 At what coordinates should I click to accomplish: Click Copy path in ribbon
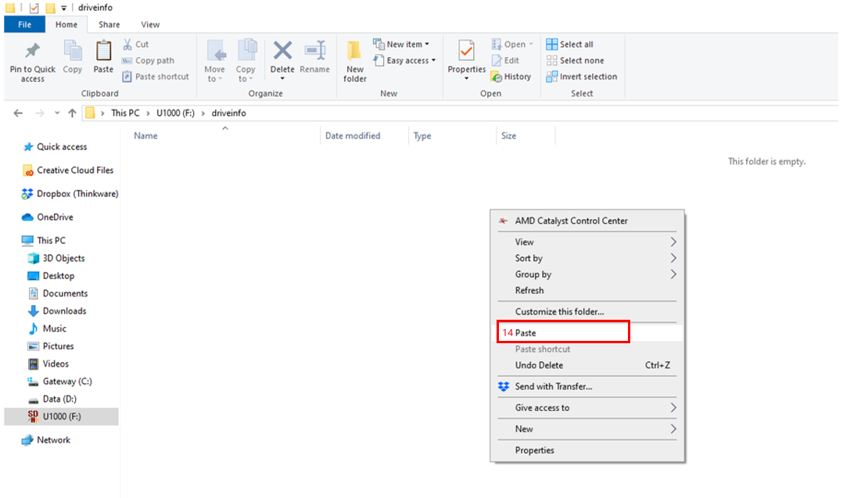(x=148, y=60)
